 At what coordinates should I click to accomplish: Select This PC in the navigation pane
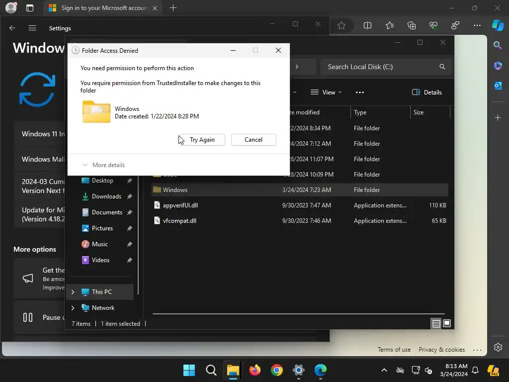coord(100,291)
